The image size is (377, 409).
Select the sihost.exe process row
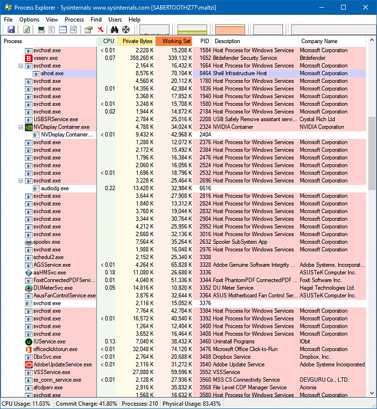(x=184, y=74)
